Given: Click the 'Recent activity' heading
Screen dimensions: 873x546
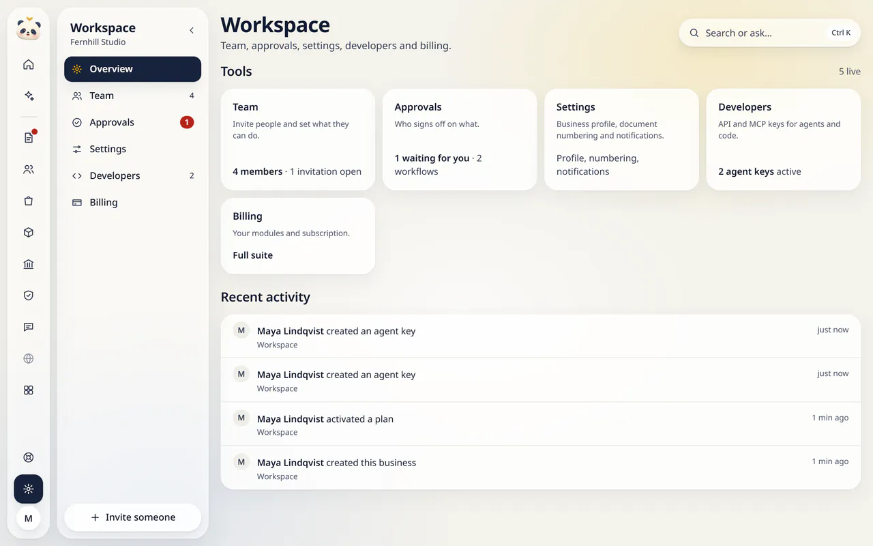Looking at the screenshot, I should [x=265, y=297].
